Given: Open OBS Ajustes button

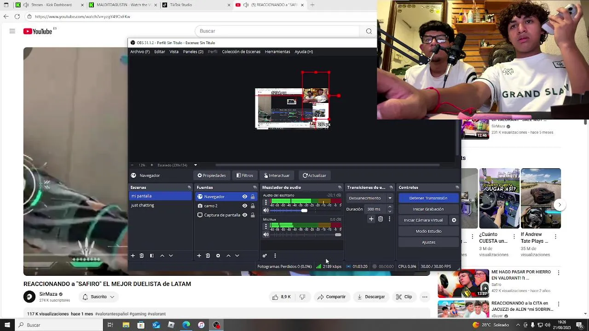Looking at the screenshot, I should [428, 242].
